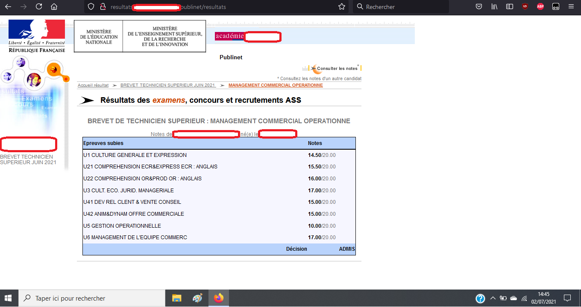
Task: Click the sidebar BREVET TECHNICIEN SUPERIEUR JUIN 2021 text
Action: click(x=28, y=159)
